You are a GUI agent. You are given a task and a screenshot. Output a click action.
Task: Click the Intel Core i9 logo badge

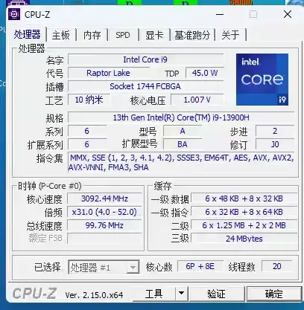[262, 80]
